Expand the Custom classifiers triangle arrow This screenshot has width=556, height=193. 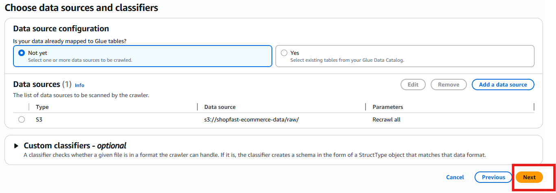[16, 146]
